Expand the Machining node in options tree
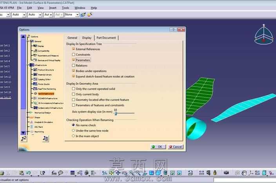 28,132
